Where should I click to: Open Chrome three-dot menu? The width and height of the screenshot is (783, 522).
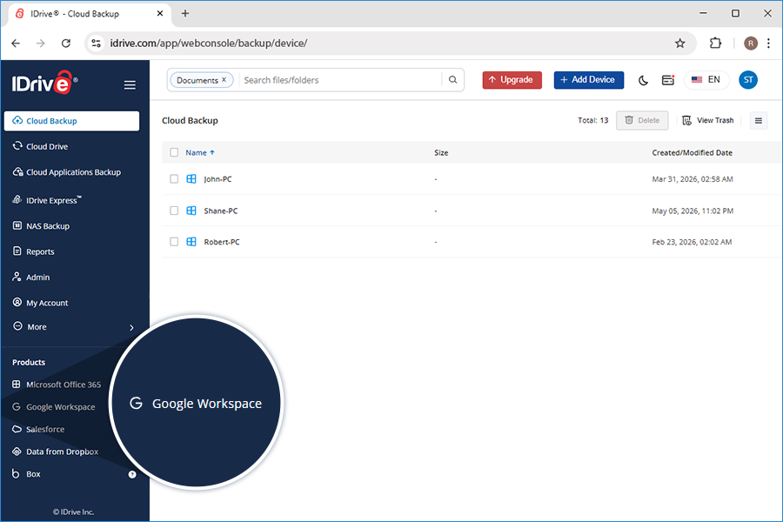(x=768, y=43)
